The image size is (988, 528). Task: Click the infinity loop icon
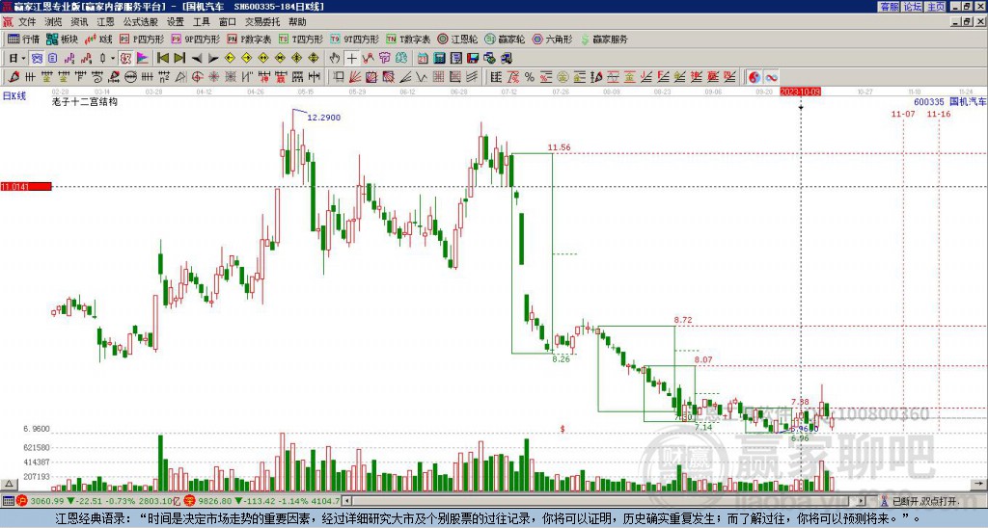point(771,77)
